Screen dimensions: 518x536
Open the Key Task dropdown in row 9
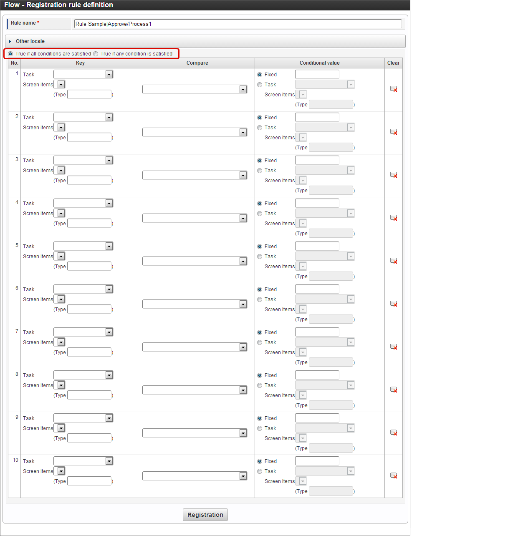[83, 418]
